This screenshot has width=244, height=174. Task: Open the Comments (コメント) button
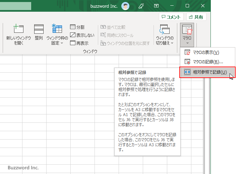171,17
